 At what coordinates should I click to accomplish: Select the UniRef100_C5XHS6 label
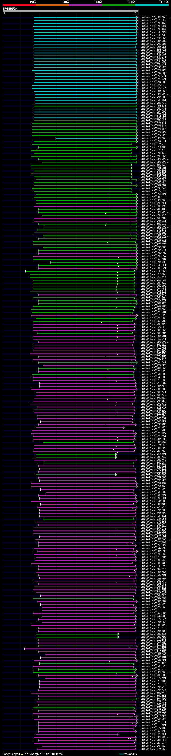click(x=153, y=120)
